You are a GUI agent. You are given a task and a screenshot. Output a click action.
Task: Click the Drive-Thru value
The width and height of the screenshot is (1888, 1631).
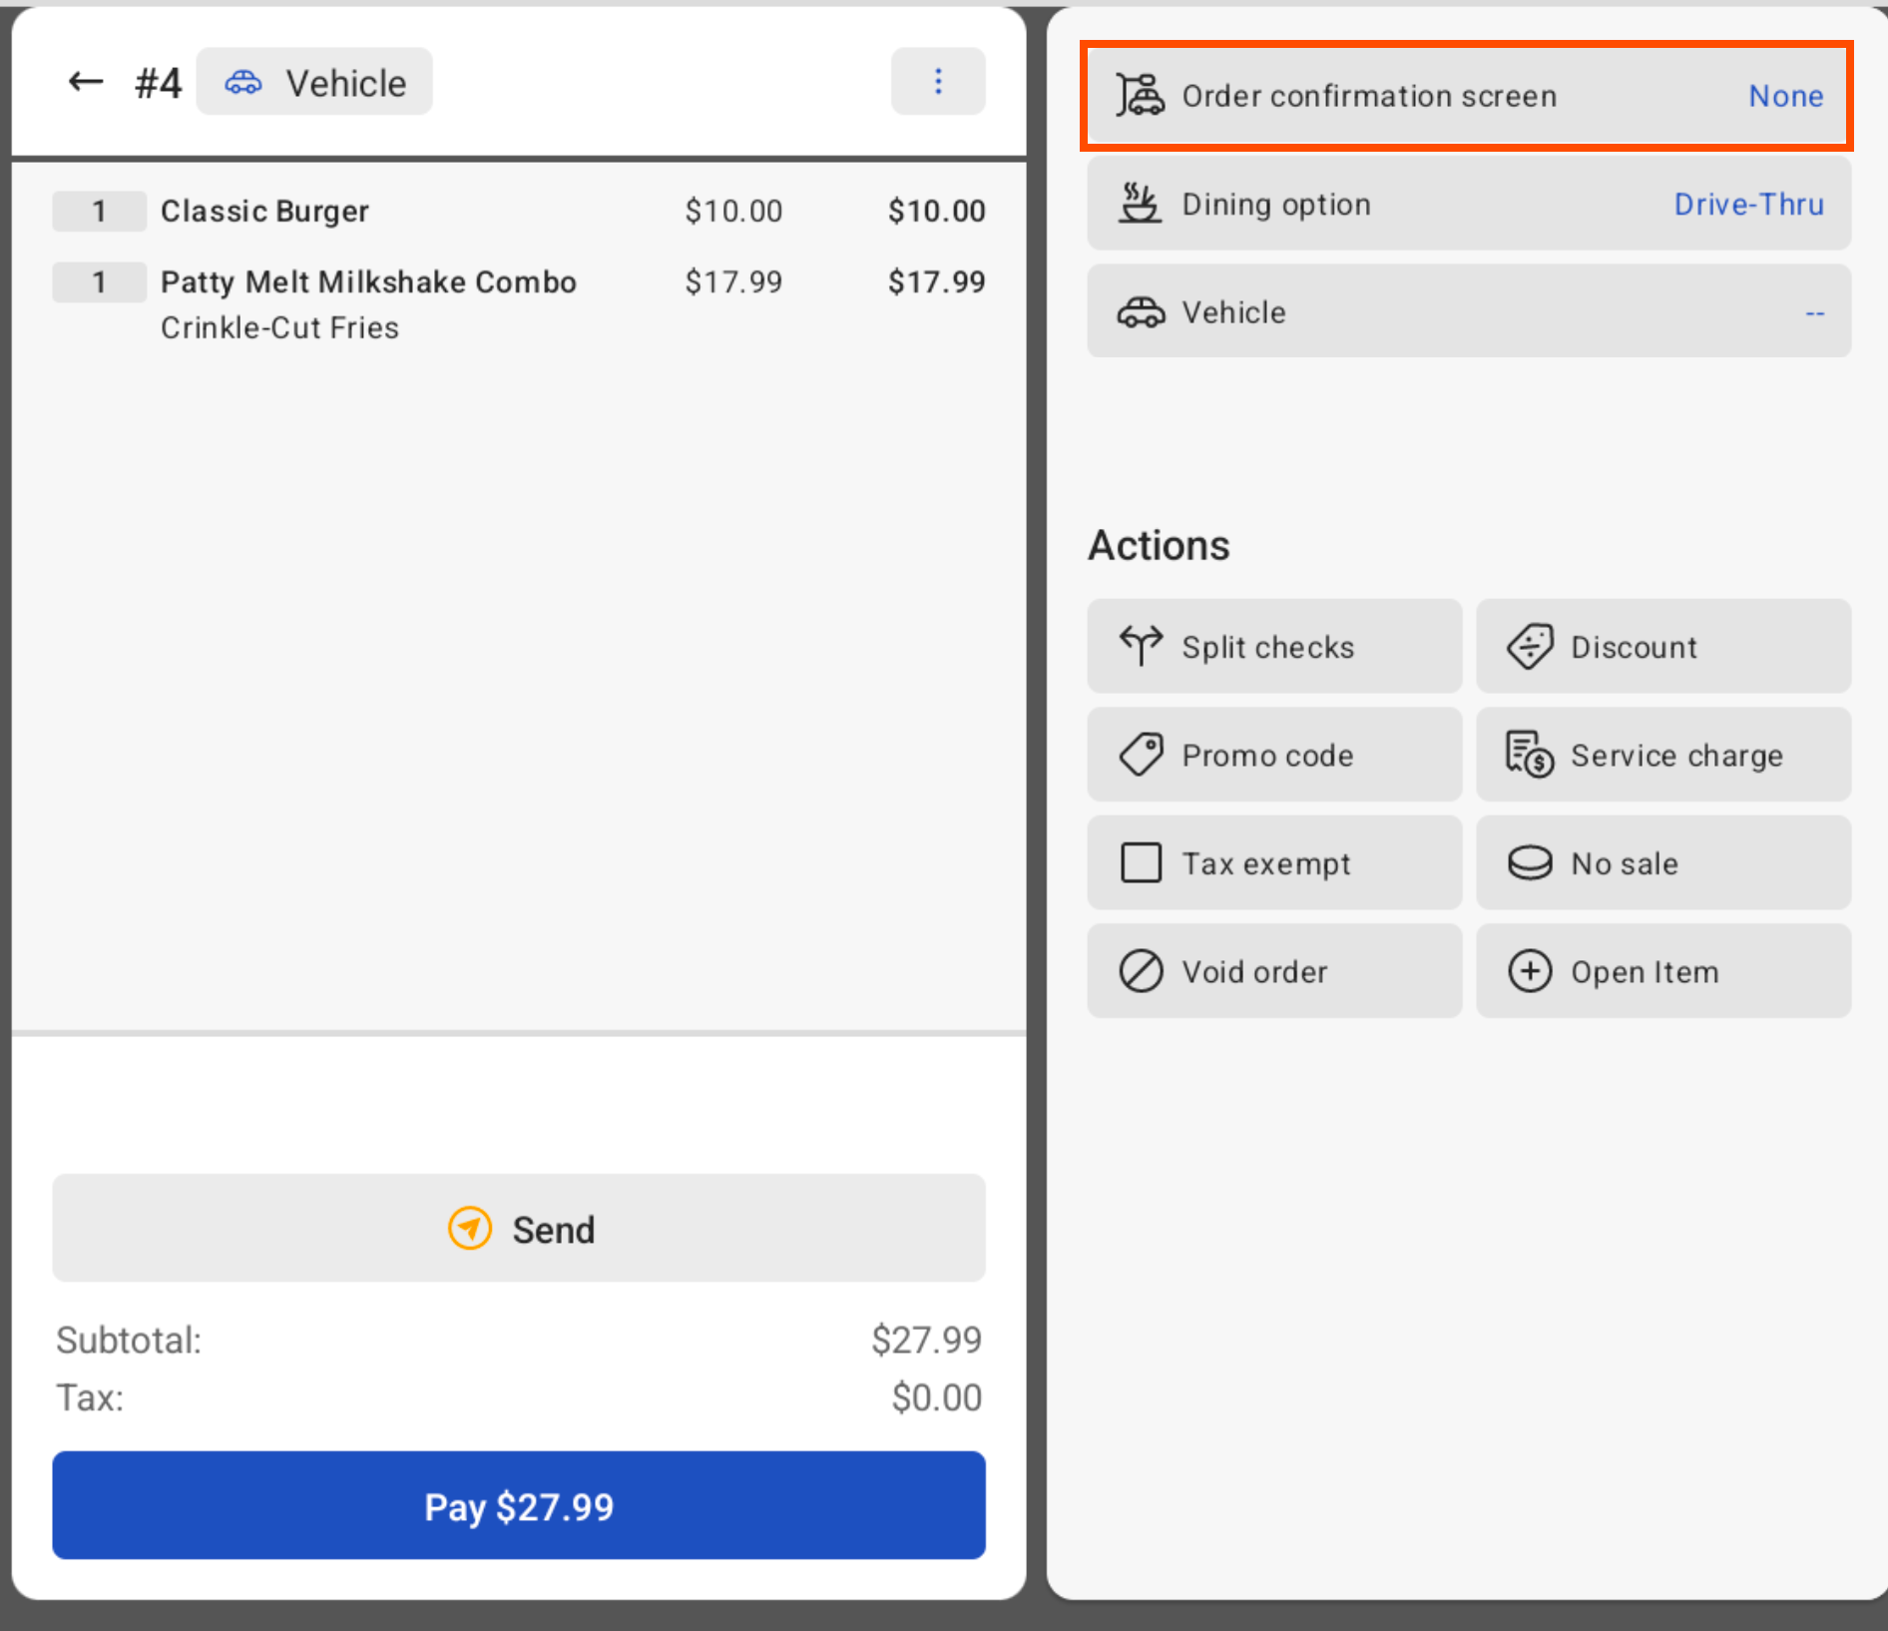pyautogui.click(x=1748, y=204)
